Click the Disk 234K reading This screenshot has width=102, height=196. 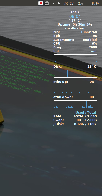[x=92, y=67]
